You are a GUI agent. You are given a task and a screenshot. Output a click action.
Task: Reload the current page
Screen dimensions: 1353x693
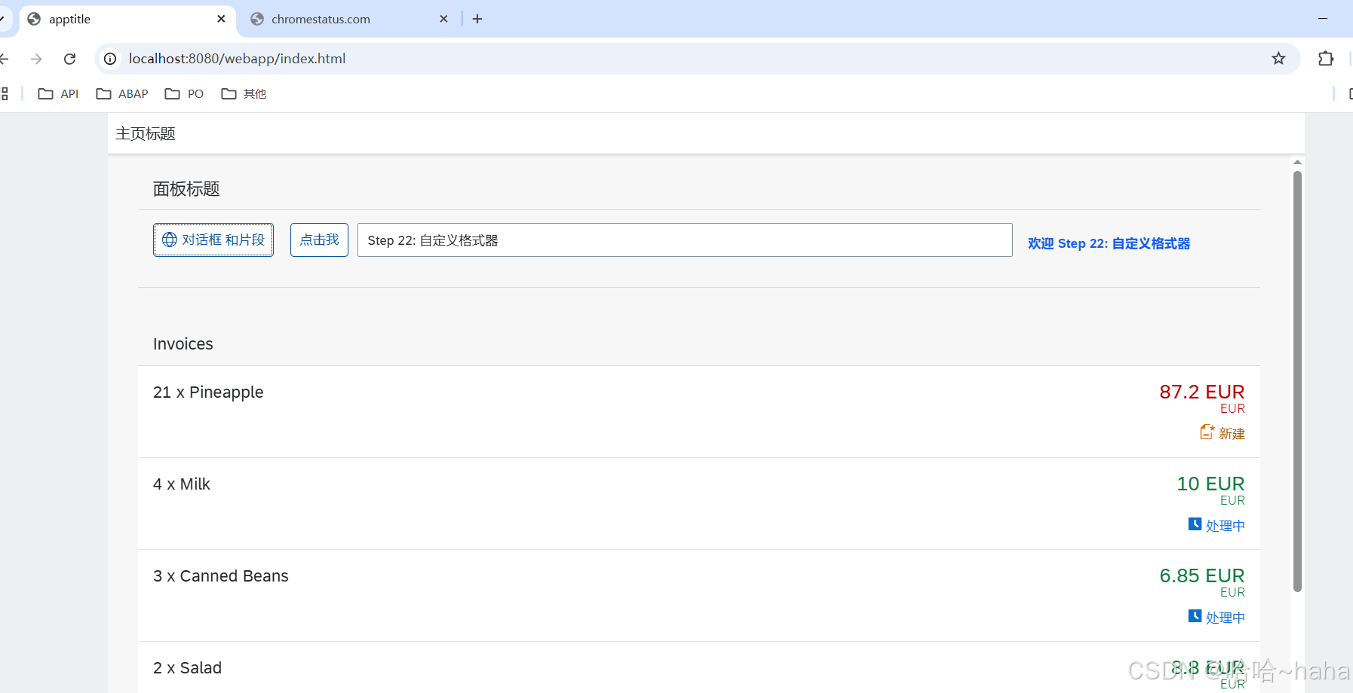(x=69, y=58)
